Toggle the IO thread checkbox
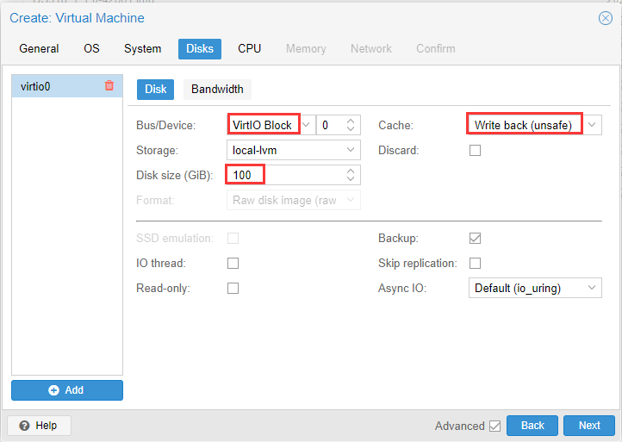 pyautogui.click(x=233, y=264)
